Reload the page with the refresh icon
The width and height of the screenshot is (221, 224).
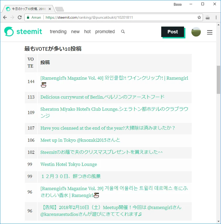(20, 17)
